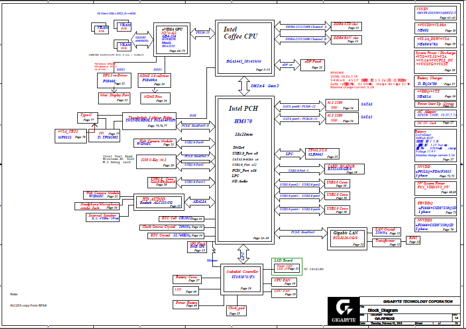The height and width of the screenshot is (329, 466).
Task: Select the DC IN Jack box
Action: (435, 123)
